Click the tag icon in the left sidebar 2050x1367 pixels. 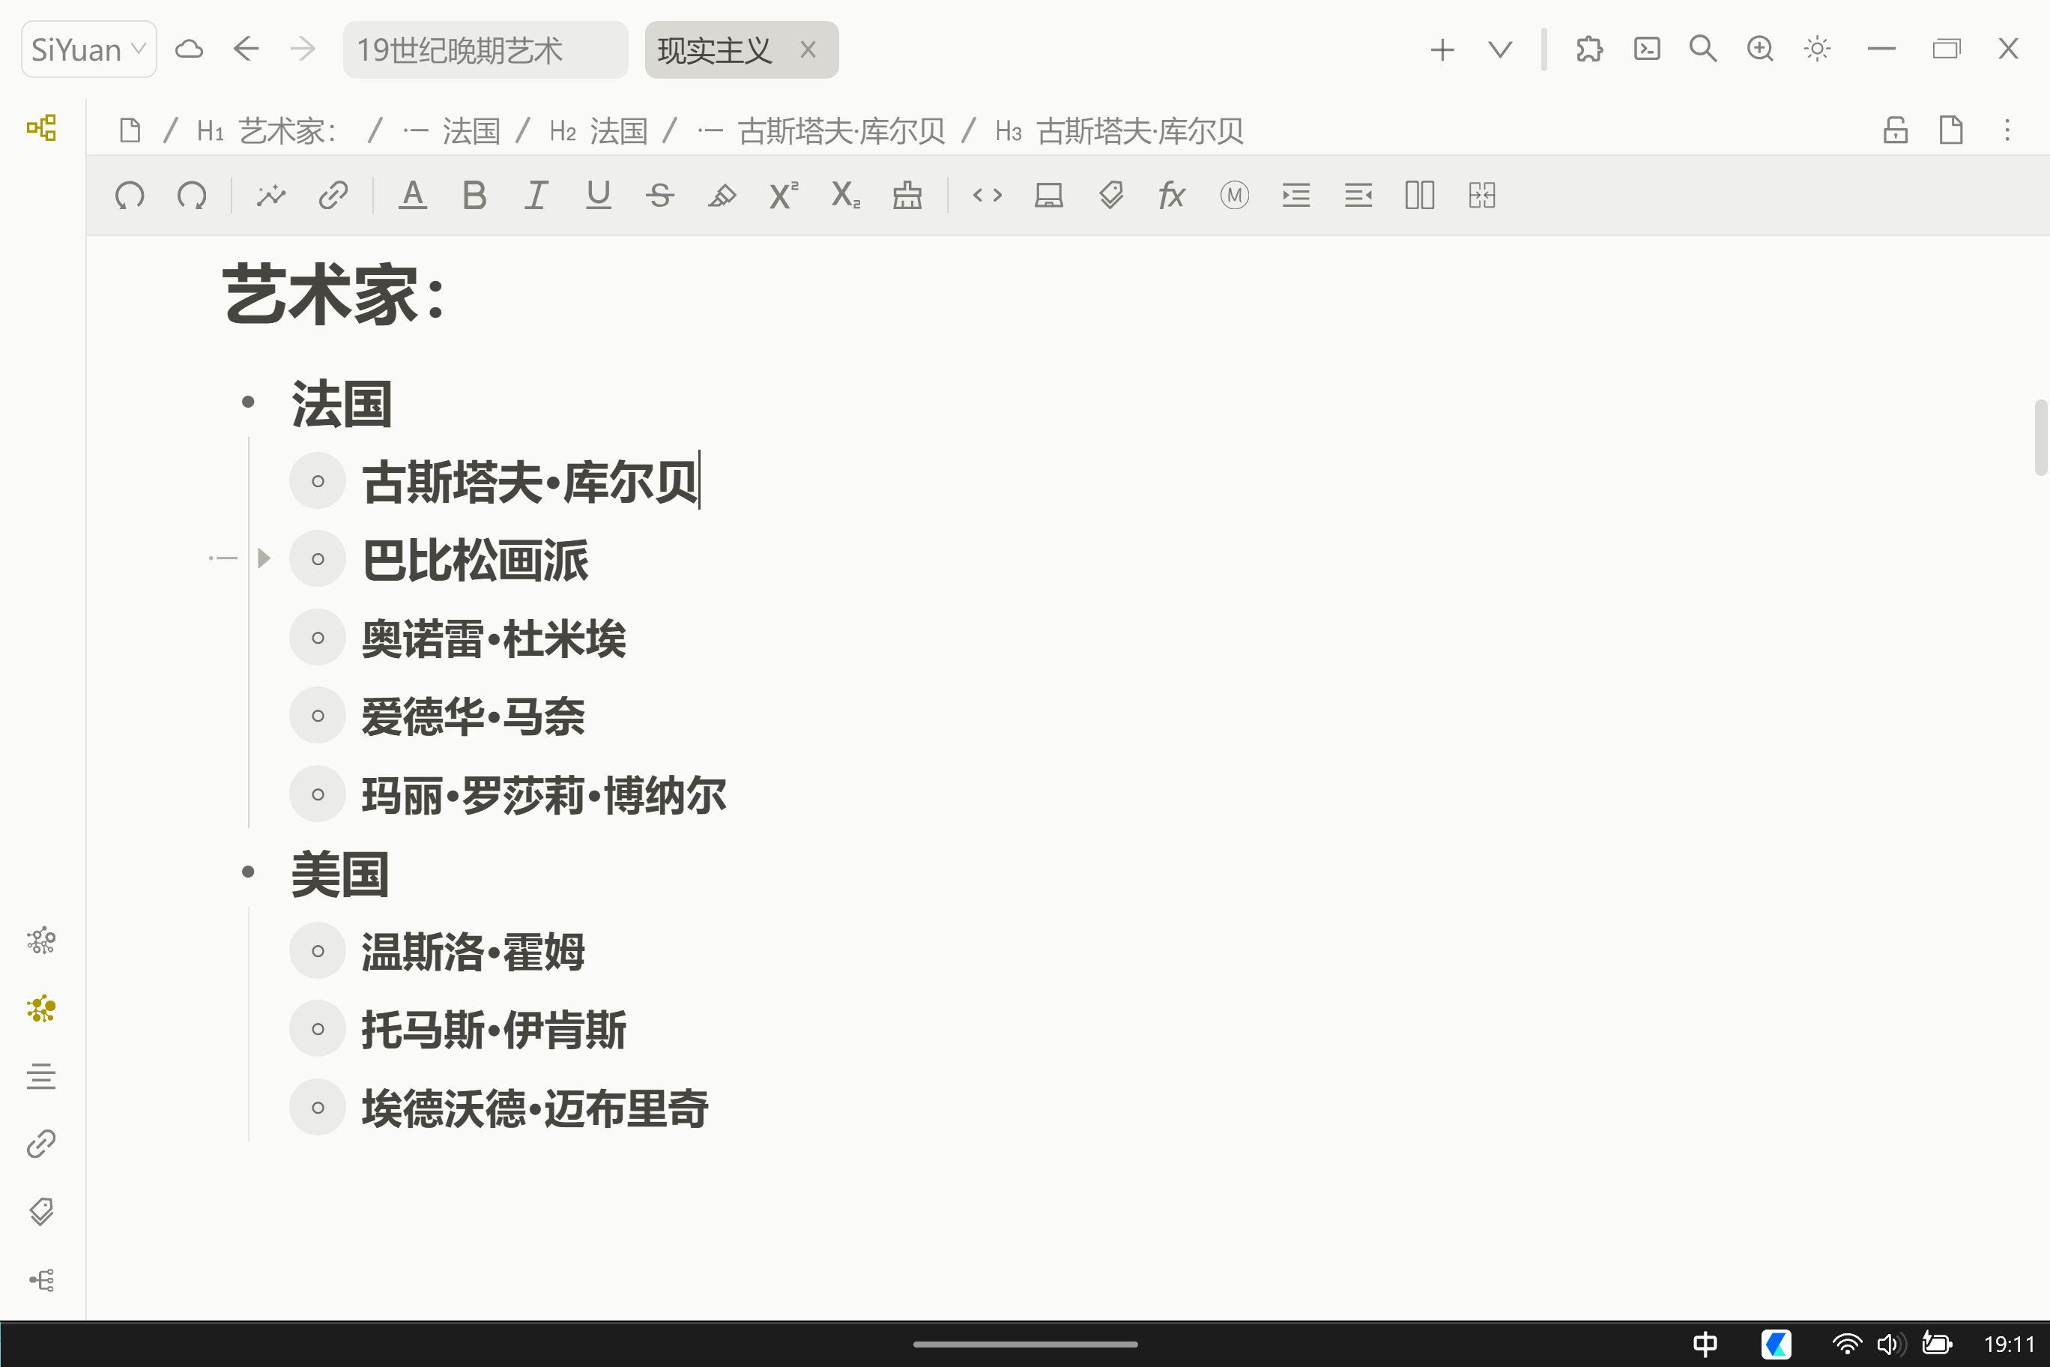click(x=41, y=1212)
